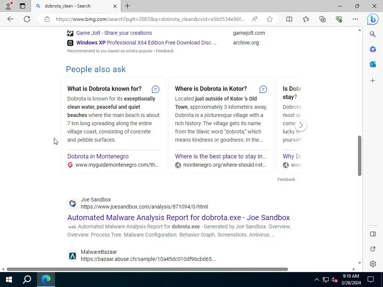
Task: Open sidebar Search icon
Action: [x=373, y=34]
